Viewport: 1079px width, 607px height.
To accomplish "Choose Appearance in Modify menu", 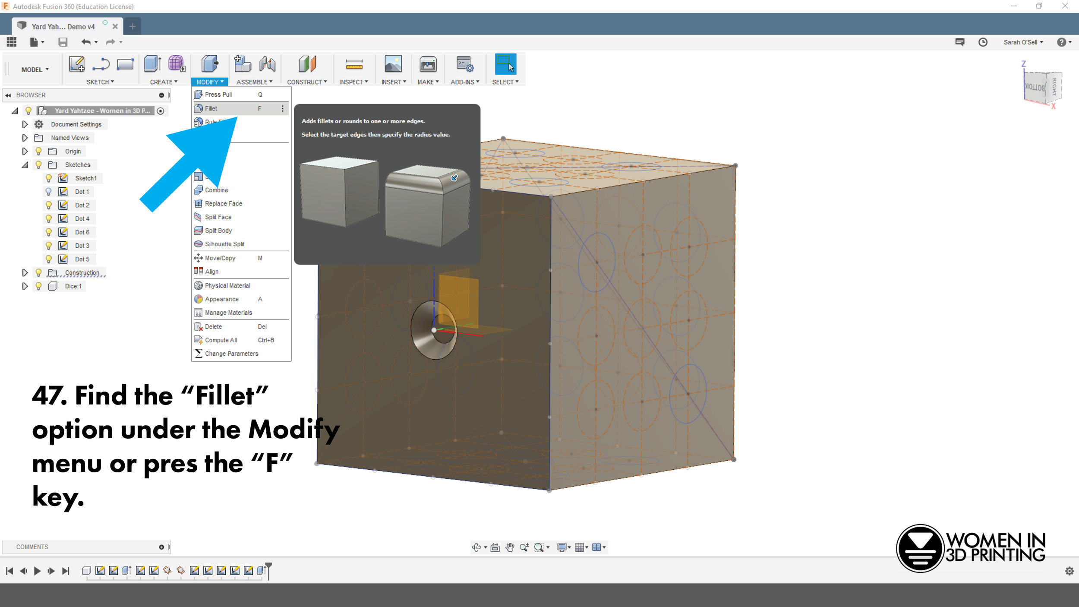I will [x=240, y=299].
